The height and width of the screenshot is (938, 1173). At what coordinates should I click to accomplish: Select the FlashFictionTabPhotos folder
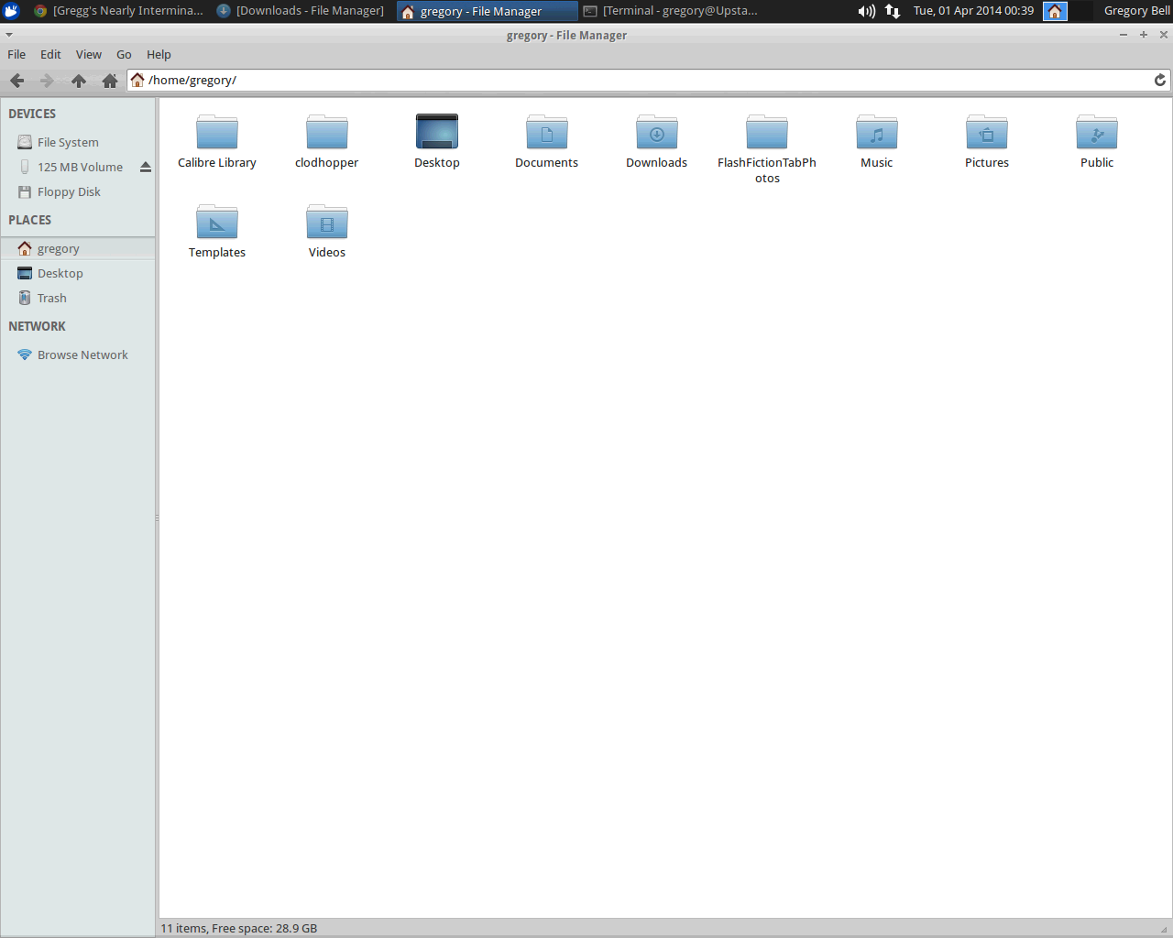[x=767, y=149]
